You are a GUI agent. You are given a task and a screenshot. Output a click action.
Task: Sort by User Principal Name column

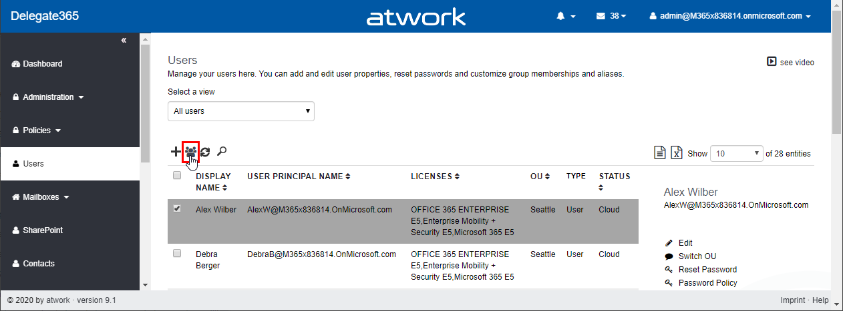[299, 176]
